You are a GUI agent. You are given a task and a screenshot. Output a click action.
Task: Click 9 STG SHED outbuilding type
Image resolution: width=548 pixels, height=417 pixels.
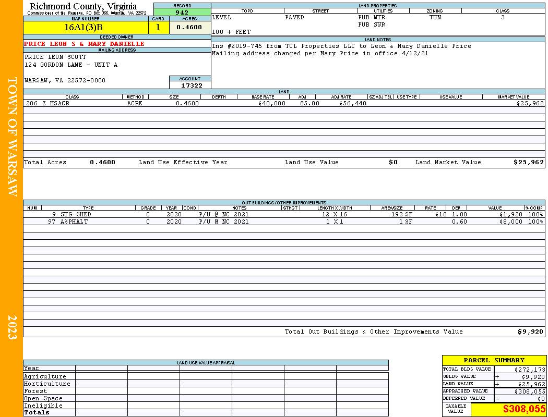pos(72,214)
